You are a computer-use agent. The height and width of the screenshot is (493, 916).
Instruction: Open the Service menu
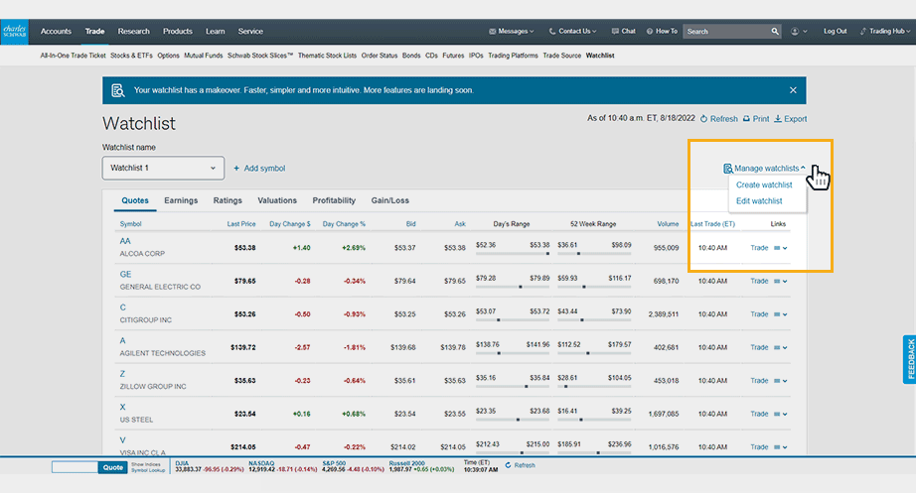[250, 32]
